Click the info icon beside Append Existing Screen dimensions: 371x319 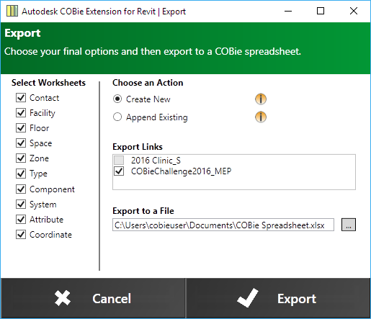[x=261, y=117]
